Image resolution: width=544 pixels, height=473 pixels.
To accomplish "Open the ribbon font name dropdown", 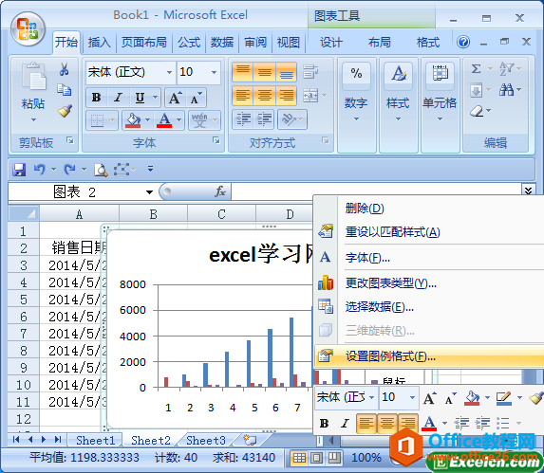I will coord(169,72).
